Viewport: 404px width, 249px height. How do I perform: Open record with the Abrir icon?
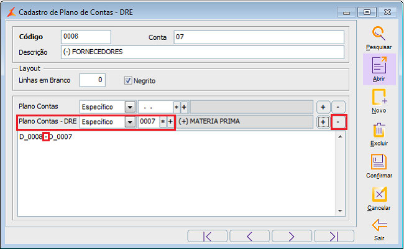click(379, 65)
